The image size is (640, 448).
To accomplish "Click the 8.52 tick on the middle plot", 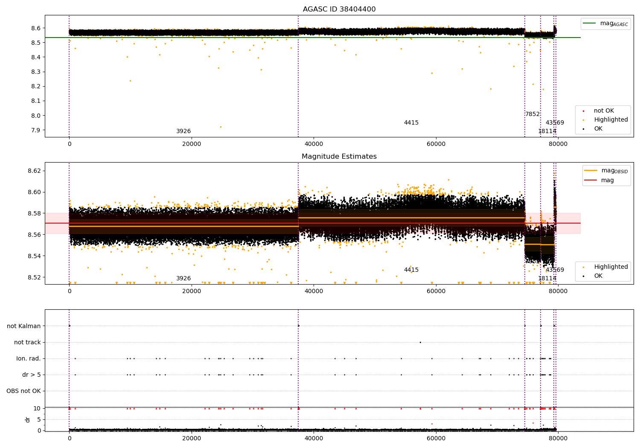I will click(x=34, y=278).
